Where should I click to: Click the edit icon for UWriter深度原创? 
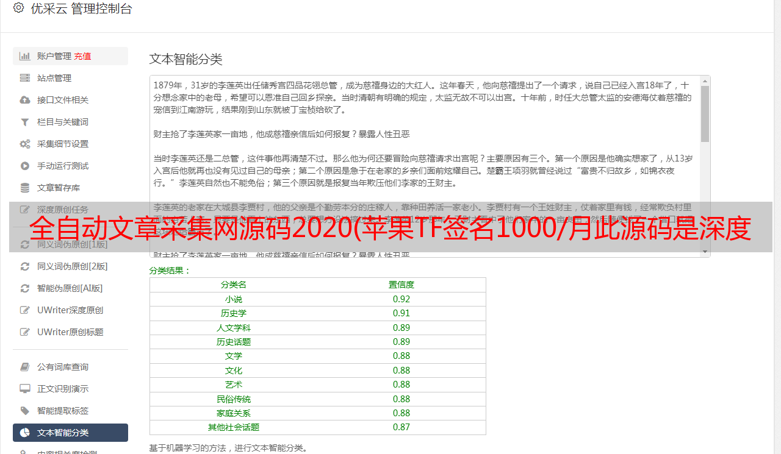point(25,310)
